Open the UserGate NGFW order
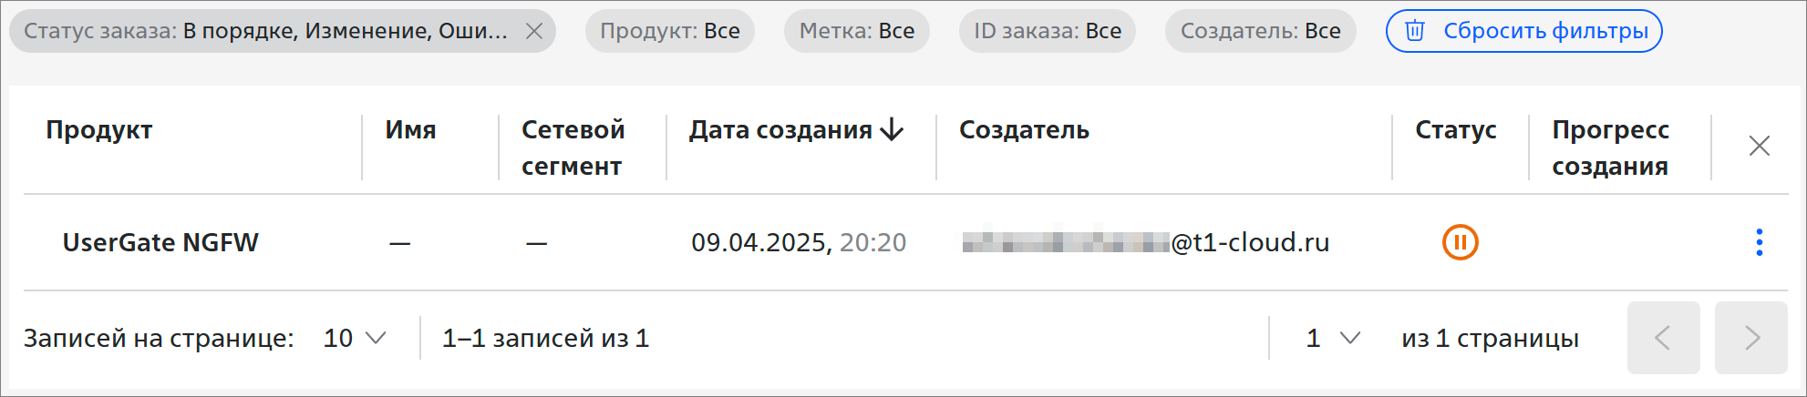1807x397 pixels. [160, 242]
